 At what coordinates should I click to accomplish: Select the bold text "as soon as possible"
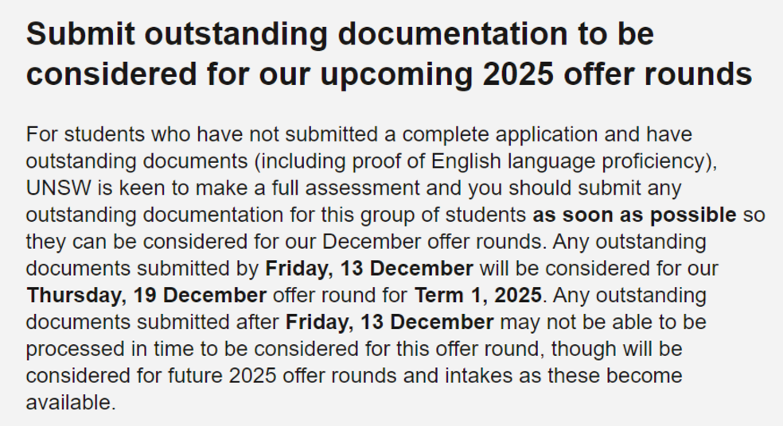[x=634, y=215]
